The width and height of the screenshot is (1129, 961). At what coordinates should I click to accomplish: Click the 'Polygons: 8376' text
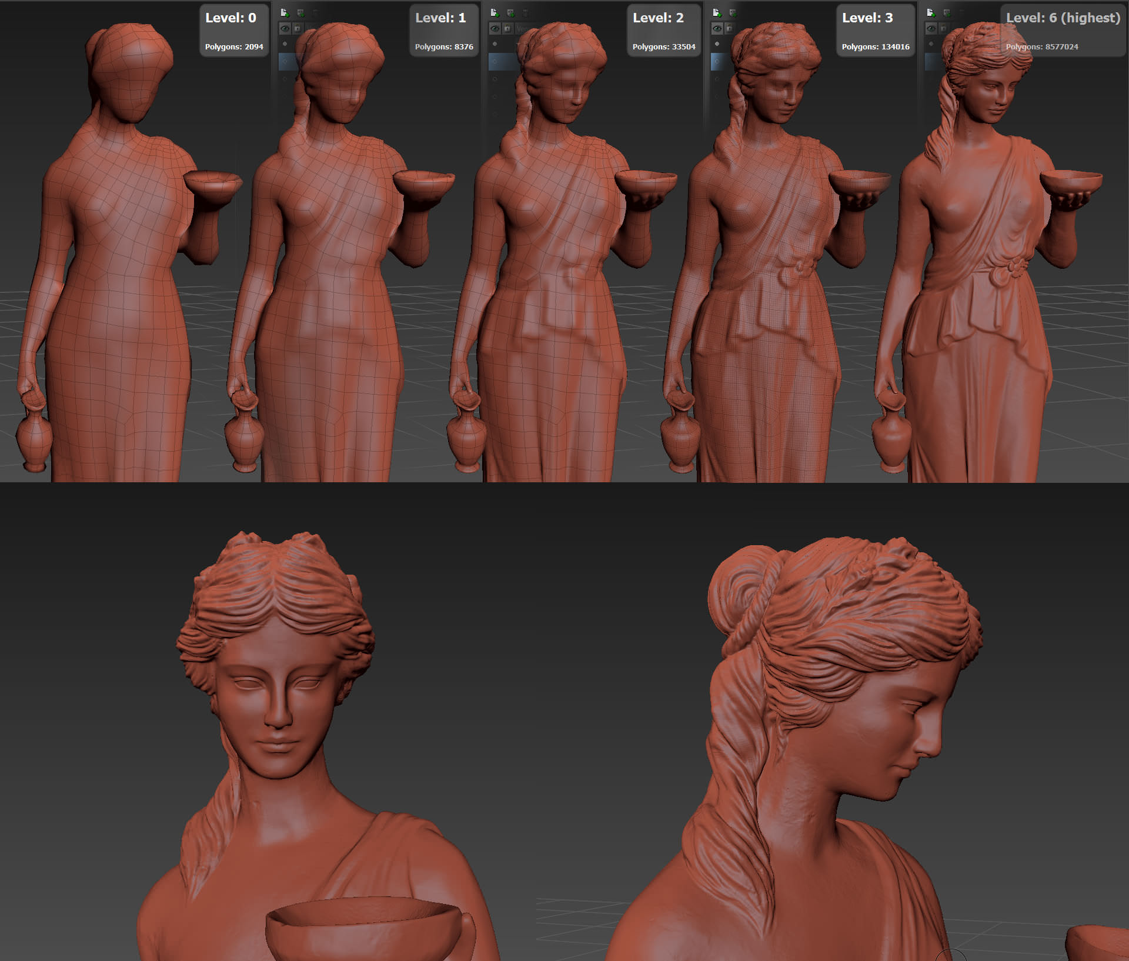pos(444,46)
